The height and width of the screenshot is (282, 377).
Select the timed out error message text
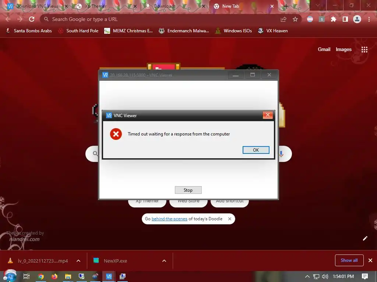click(179, 134)
